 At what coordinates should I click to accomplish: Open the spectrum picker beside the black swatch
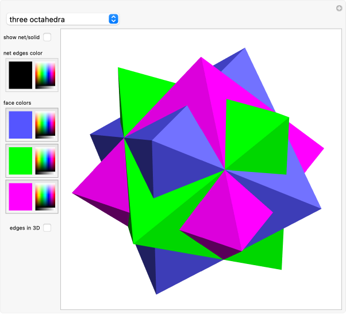tap(45, 75)
